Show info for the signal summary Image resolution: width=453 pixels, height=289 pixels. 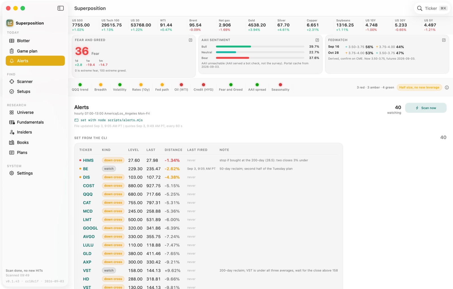pyautogui.click(x=447, y=87)
